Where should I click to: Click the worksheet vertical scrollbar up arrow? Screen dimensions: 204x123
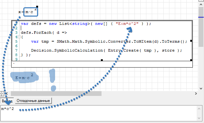click(201, 4)
